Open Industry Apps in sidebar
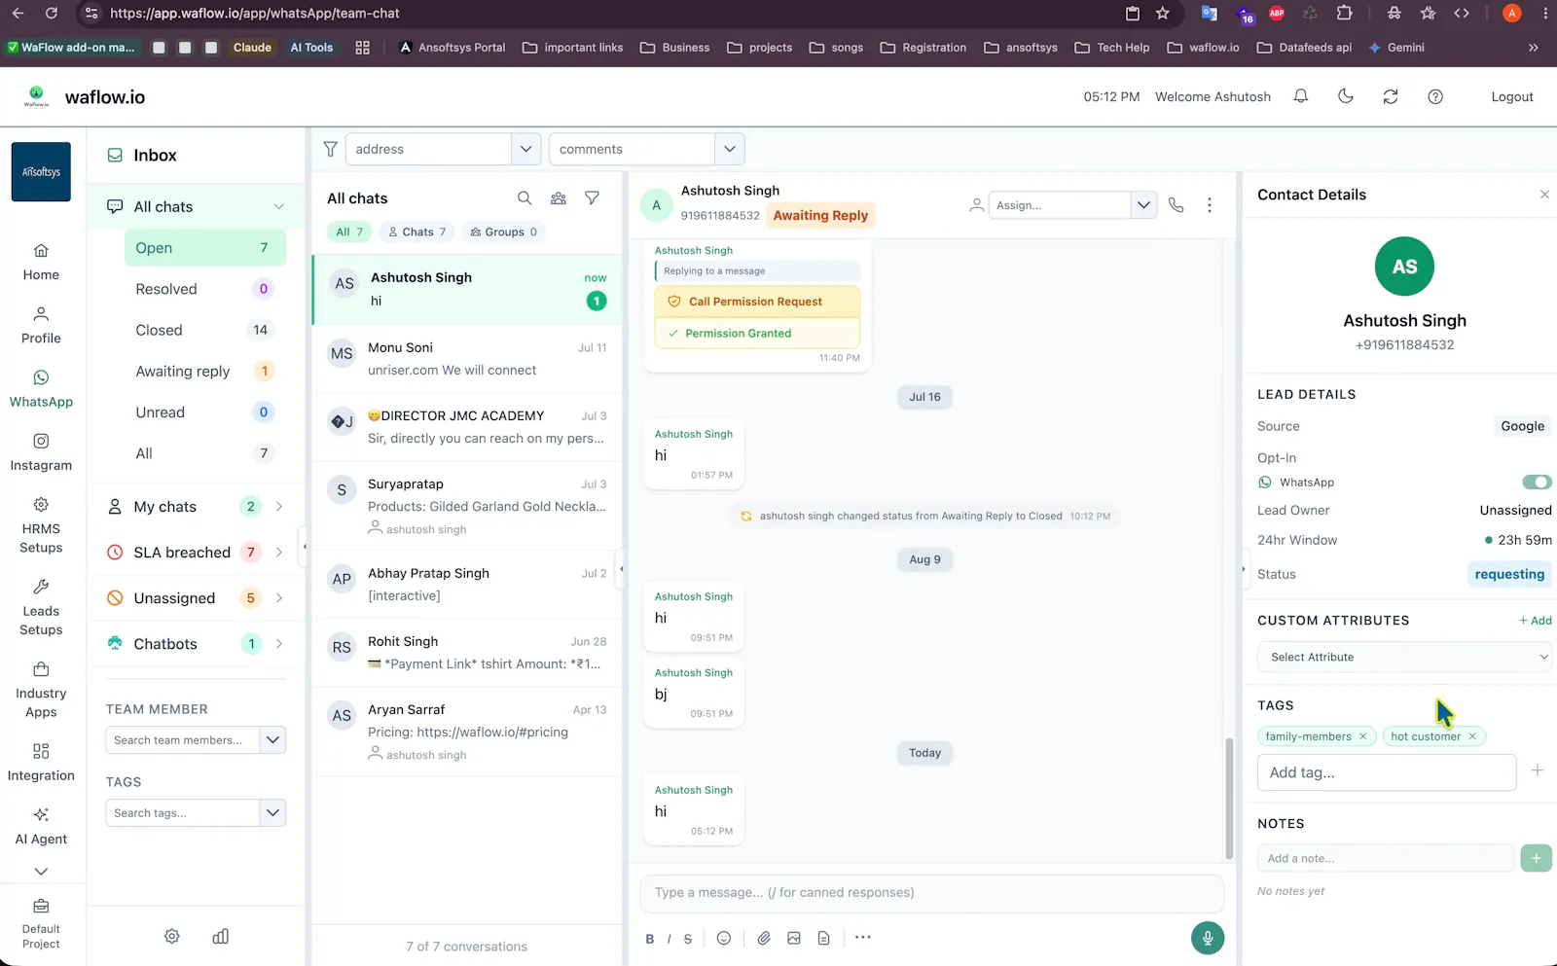Image resolution: width=1557 pixels, height=966 pixels. click(x=41, y=690)
